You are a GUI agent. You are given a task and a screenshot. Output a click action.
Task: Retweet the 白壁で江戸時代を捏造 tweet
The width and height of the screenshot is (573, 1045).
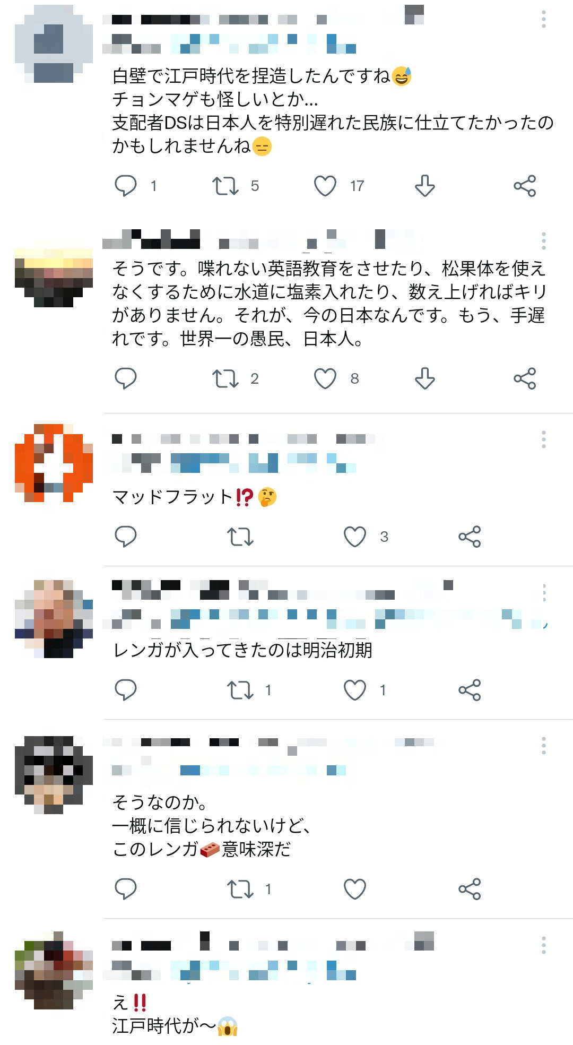225,186
